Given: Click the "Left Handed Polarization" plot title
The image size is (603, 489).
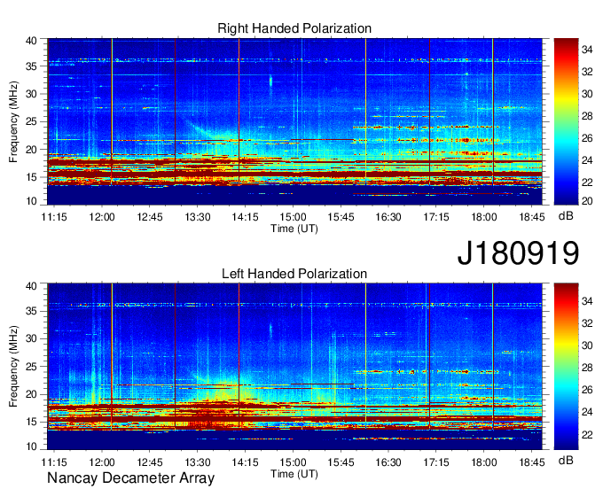Looking at the screenshot, I should point(294,274).
